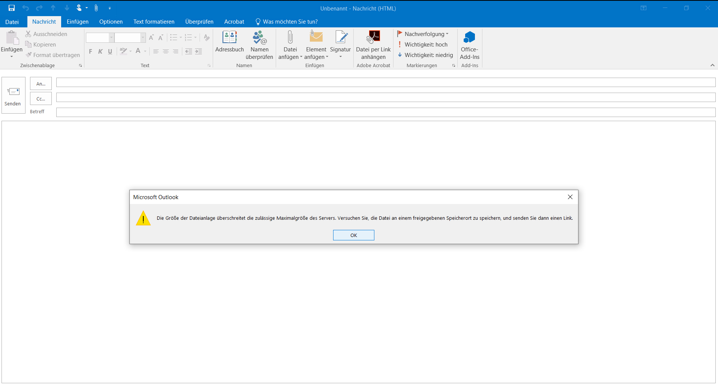718x387 pixels.
Task: Switch to Überprüfen tab
Action: [199, 22]
